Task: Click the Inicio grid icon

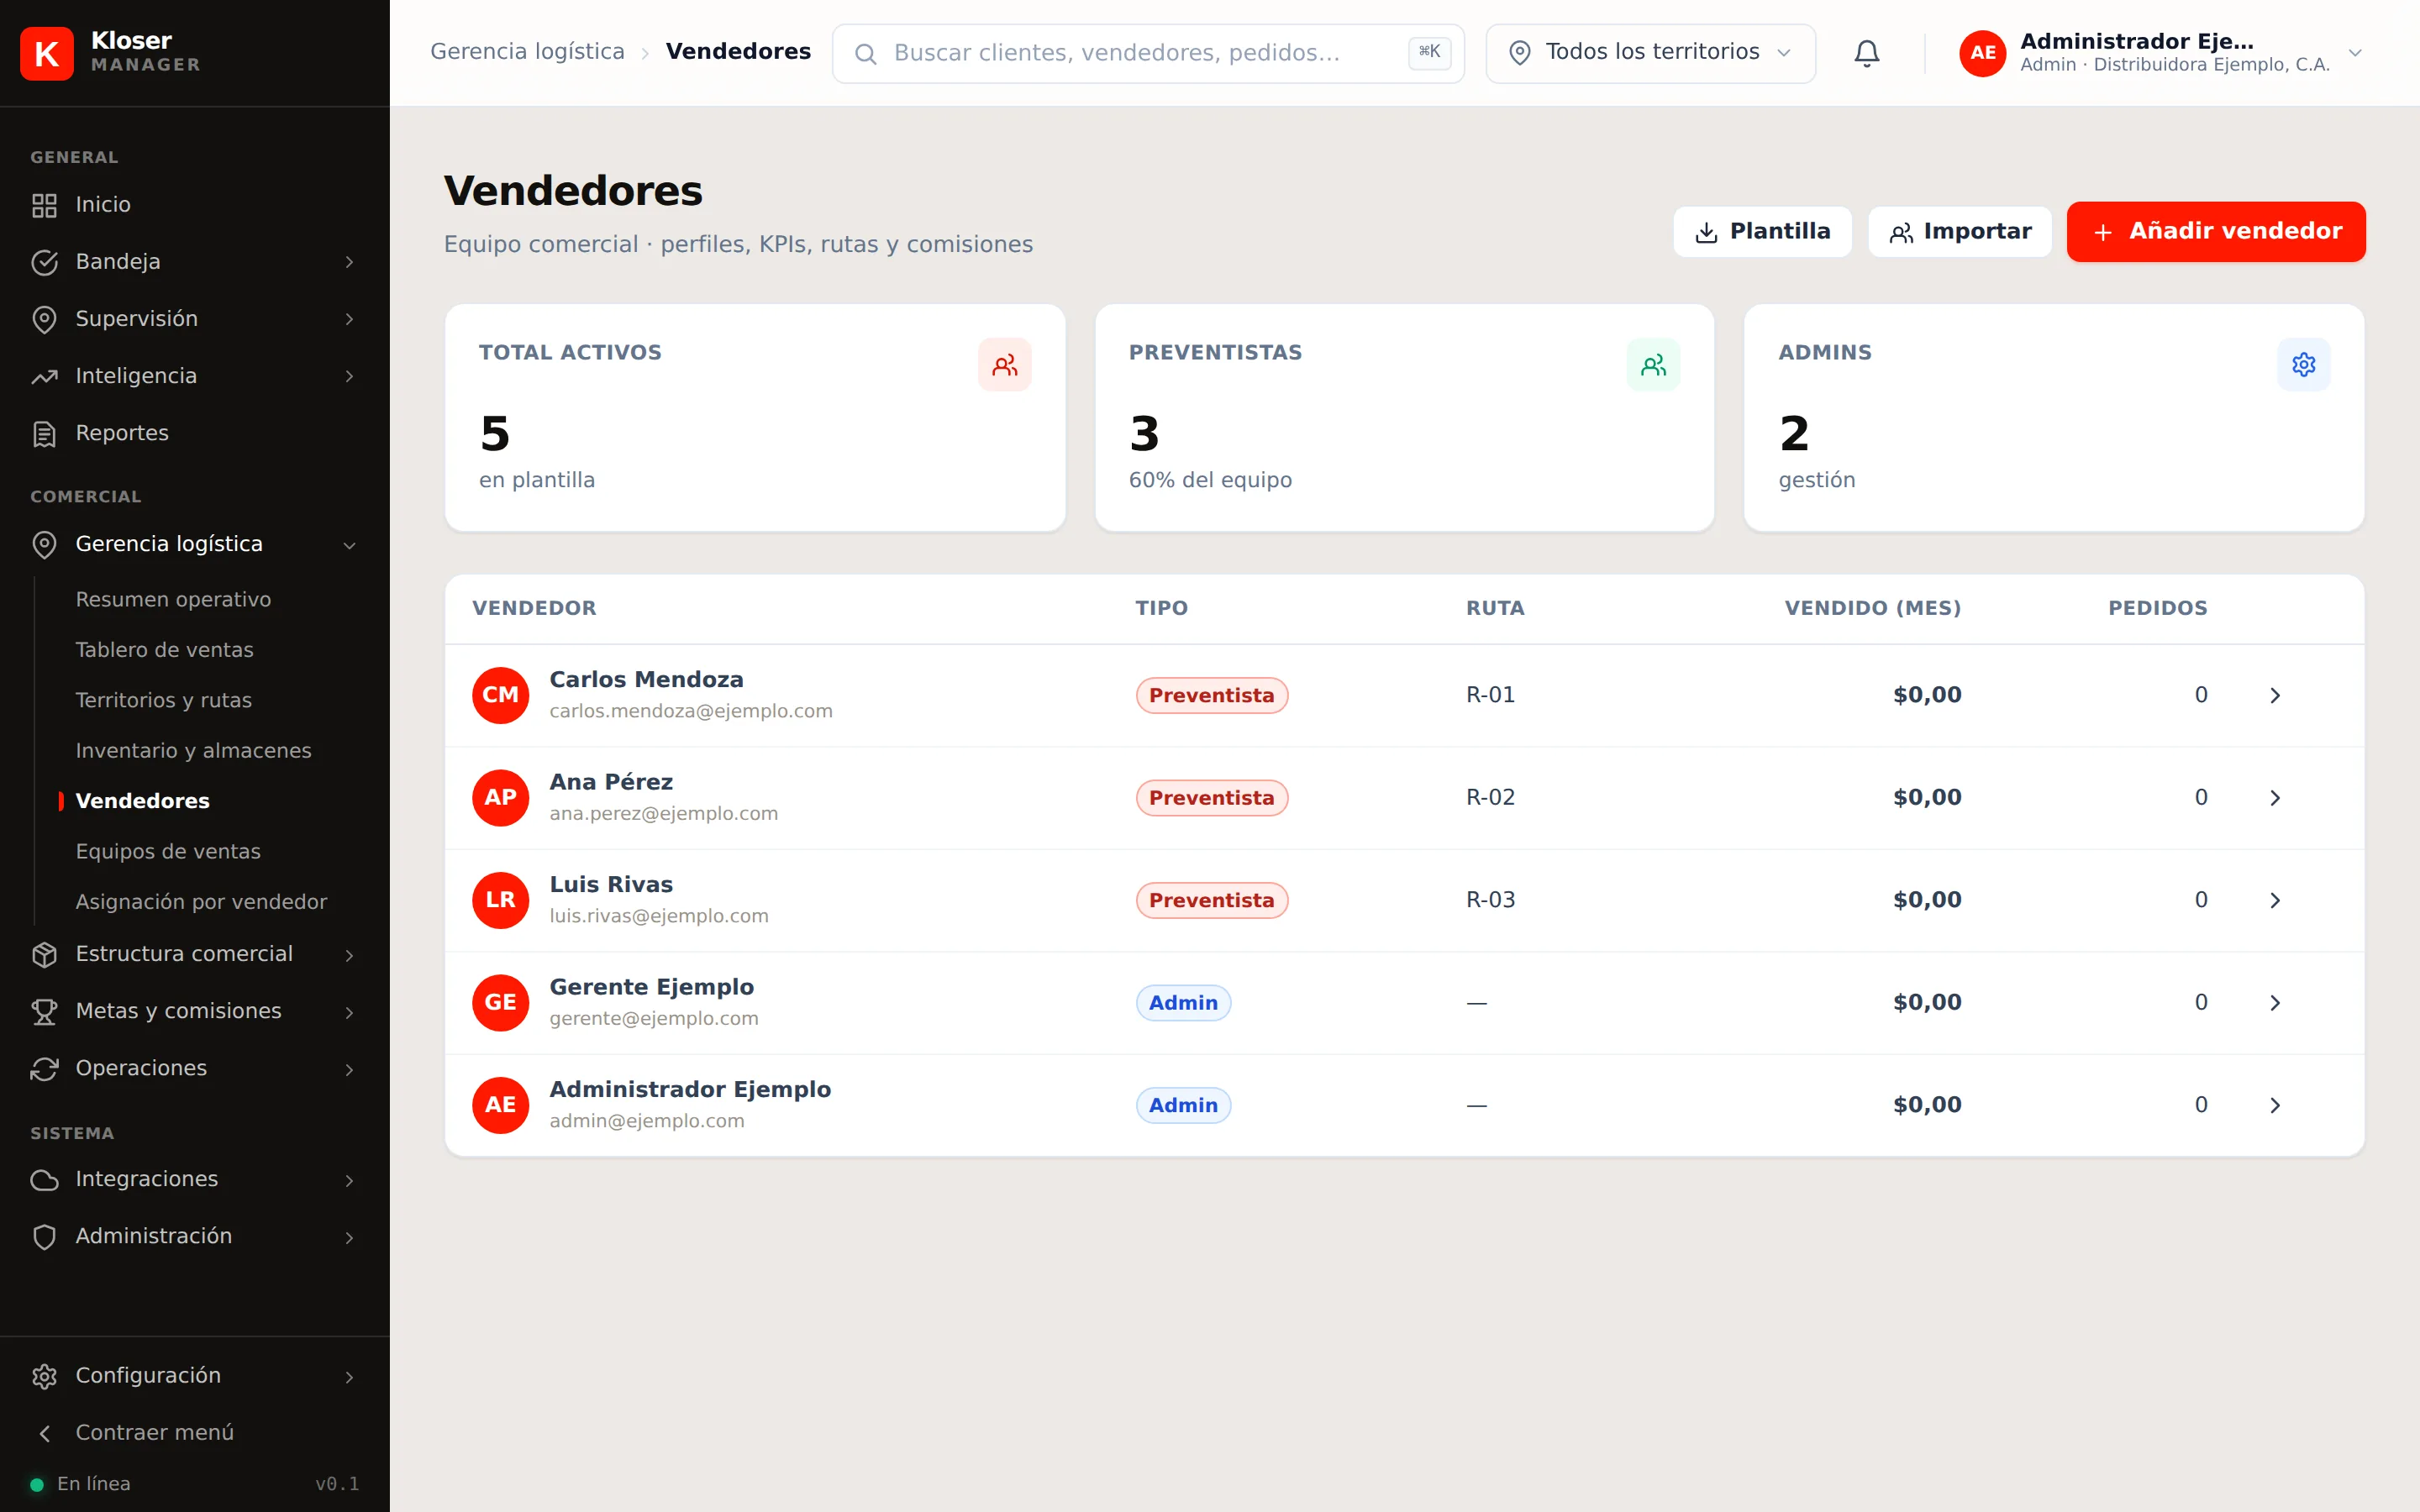Action: [44, 205]
